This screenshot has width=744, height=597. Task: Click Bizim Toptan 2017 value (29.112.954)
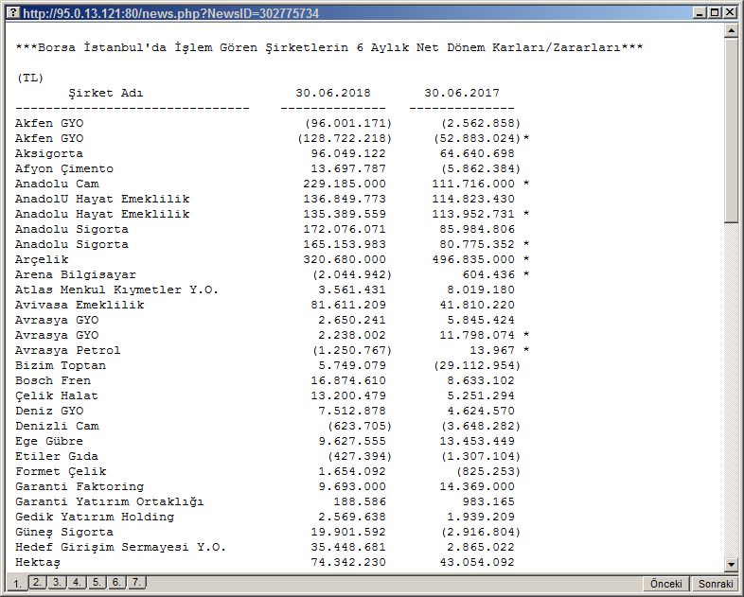(x=477, y=365)
